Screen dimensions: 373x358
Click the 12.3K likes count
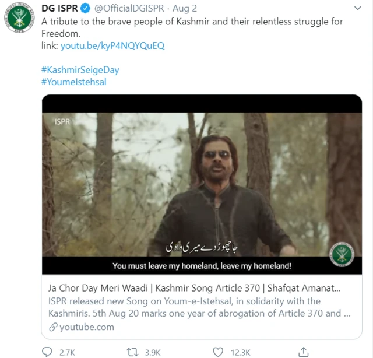point(241,352)
